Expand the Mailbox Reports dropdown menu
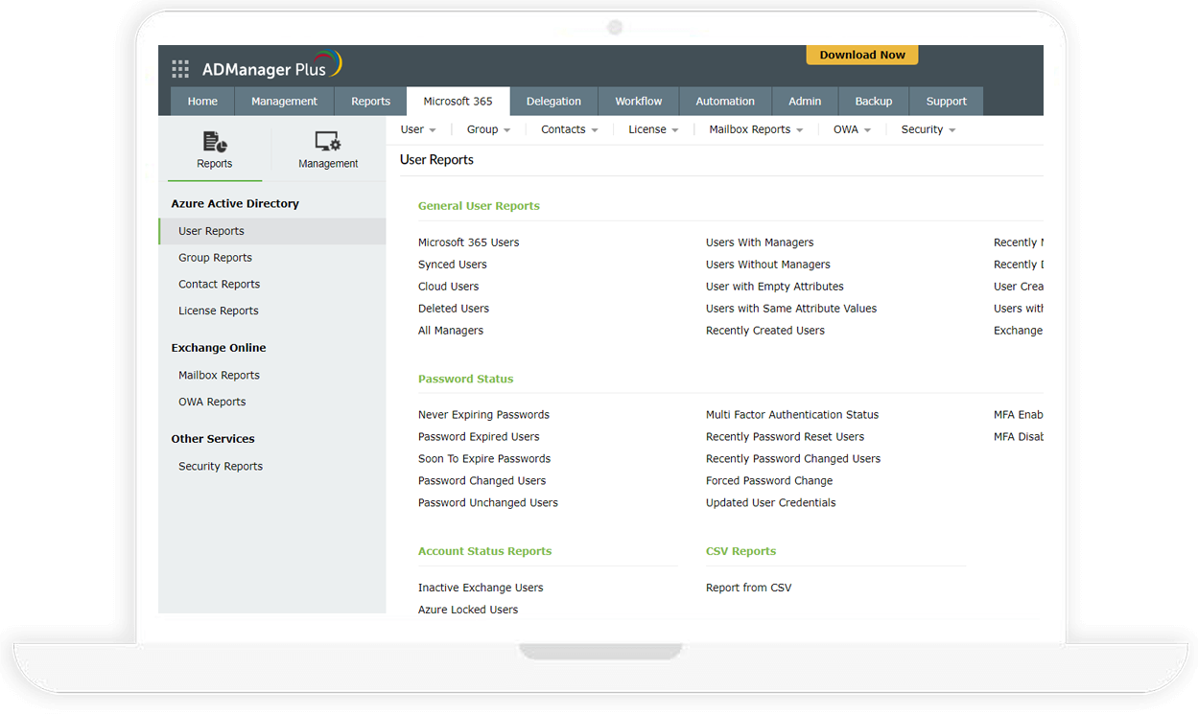 tap(756, 129)
